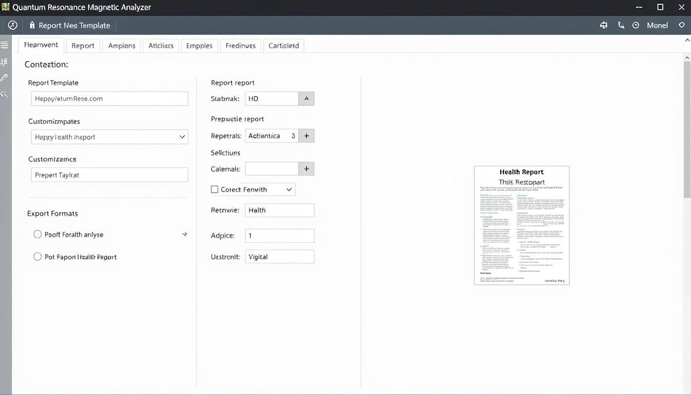Click the plus button next to Repetrals
The image size is (691, 395).
coord(306,136)
